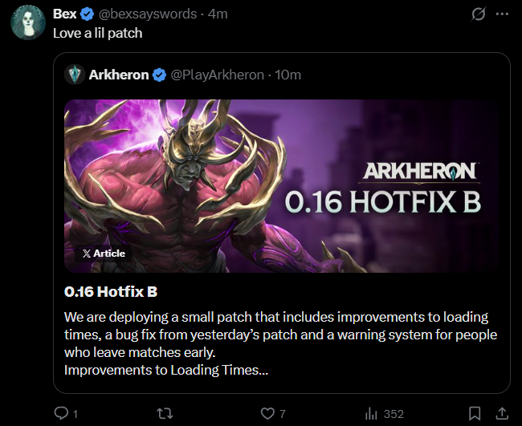Viewport: 522px width, 426px height.
Task: Click Bex's blue verified badge
Action: (x=88, y=14)
